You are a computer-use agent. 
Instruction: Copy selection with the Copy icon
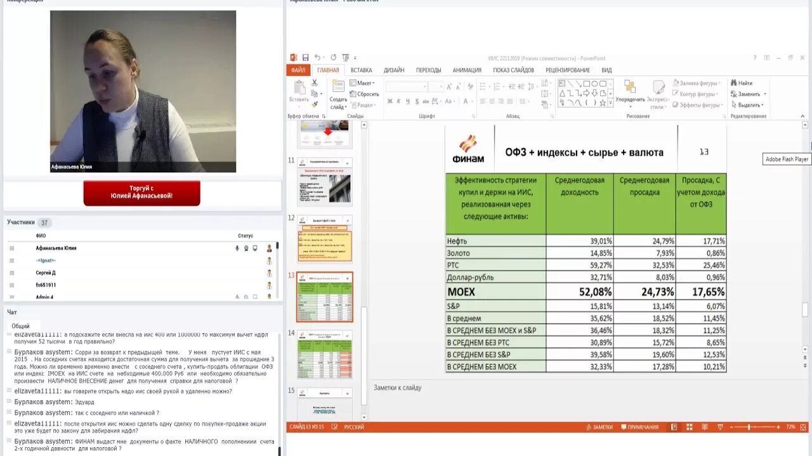click(x=315, y=94)
